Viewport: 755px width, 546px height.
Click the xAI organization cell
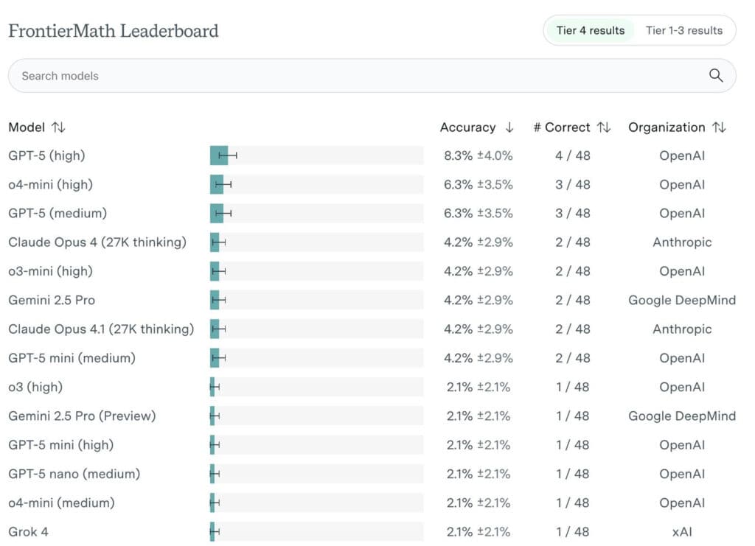pos(682,531)
